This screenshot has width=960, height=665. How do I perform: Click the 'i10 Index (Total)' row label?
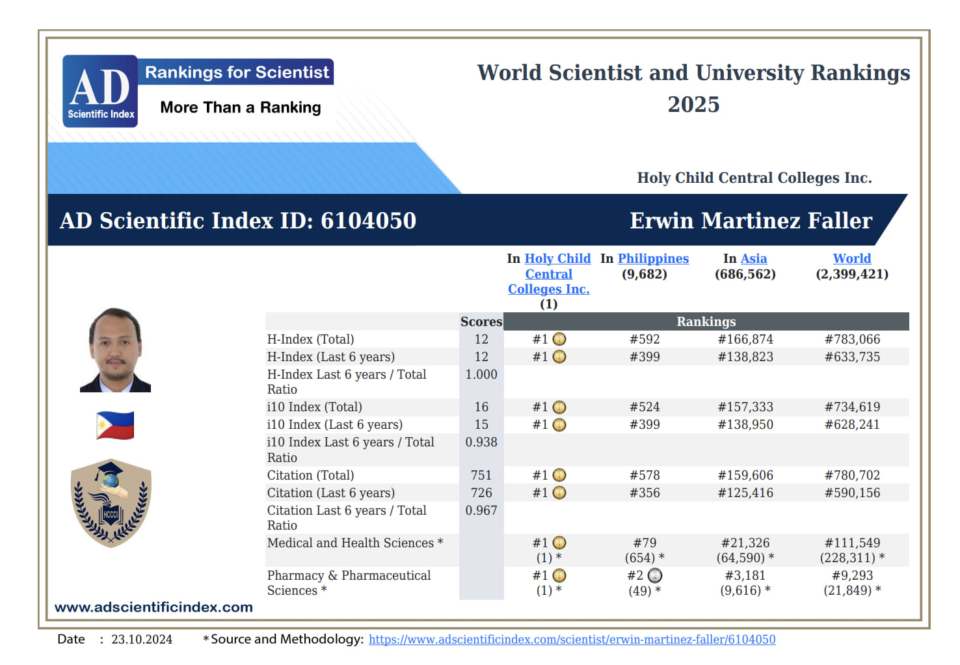click(315, 407)
